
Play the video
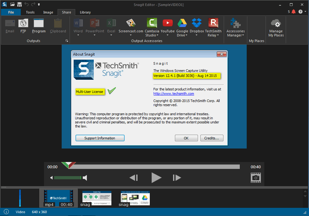[156, 178]
